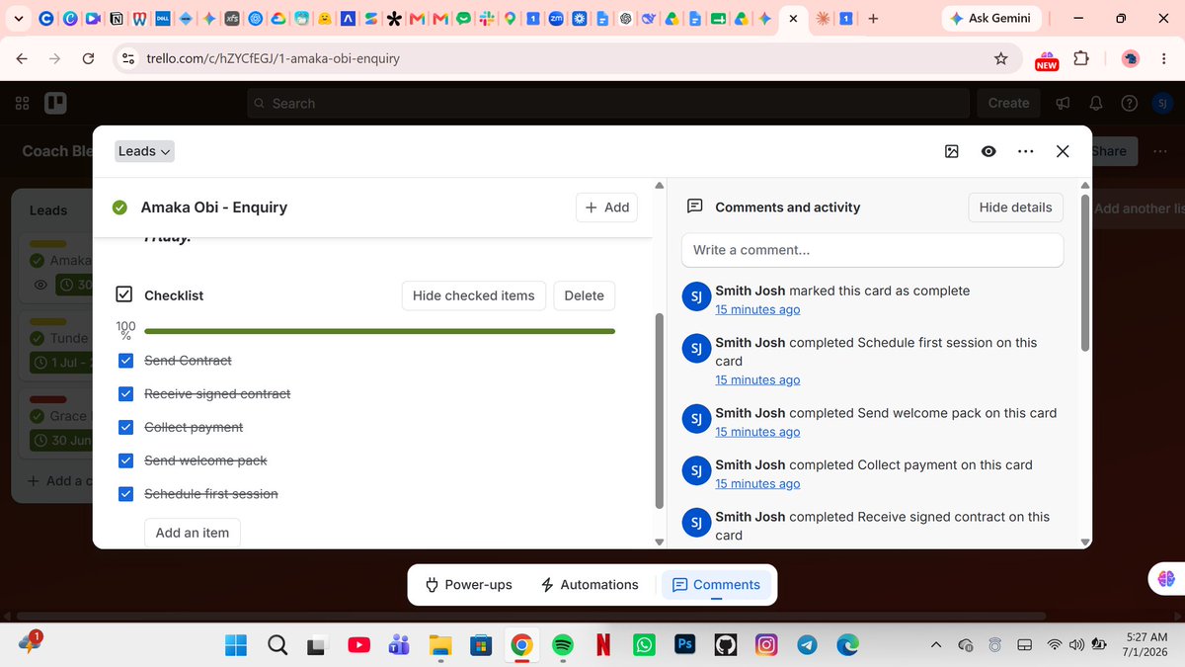
Task: Click the Checklist heading icon
Action: 124,294
